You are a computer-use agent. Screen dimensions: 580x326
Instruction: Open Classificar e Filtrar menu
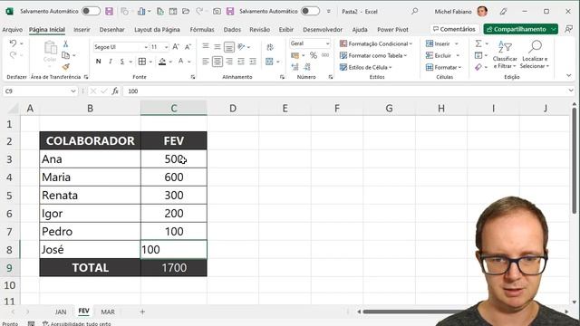tap(505, 55)
